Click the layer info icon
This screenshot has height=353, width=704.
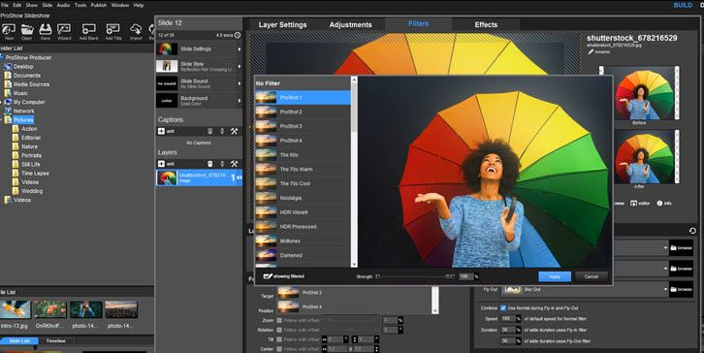pyautogui.click(x=659, y=204)
